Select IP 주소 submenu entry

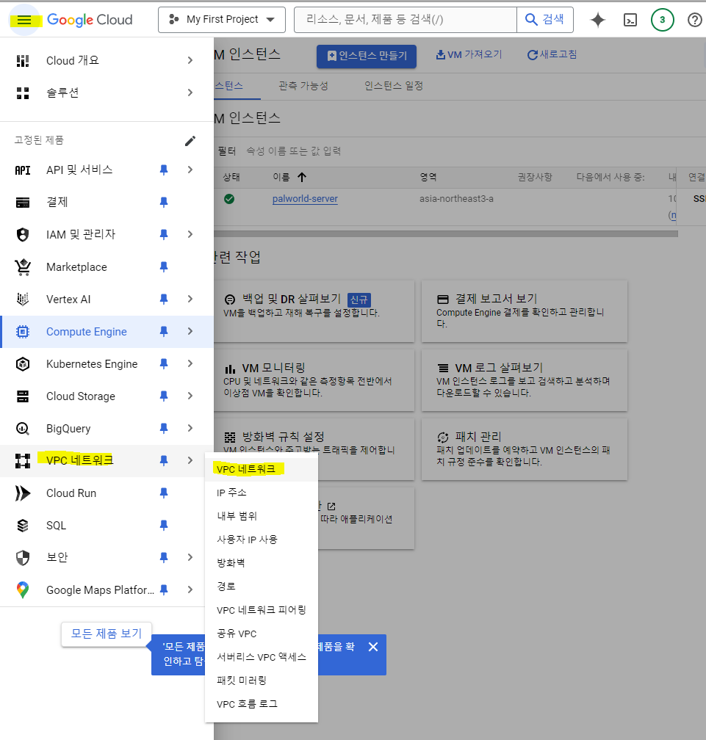pyautogui.click(x=261, y=493)
